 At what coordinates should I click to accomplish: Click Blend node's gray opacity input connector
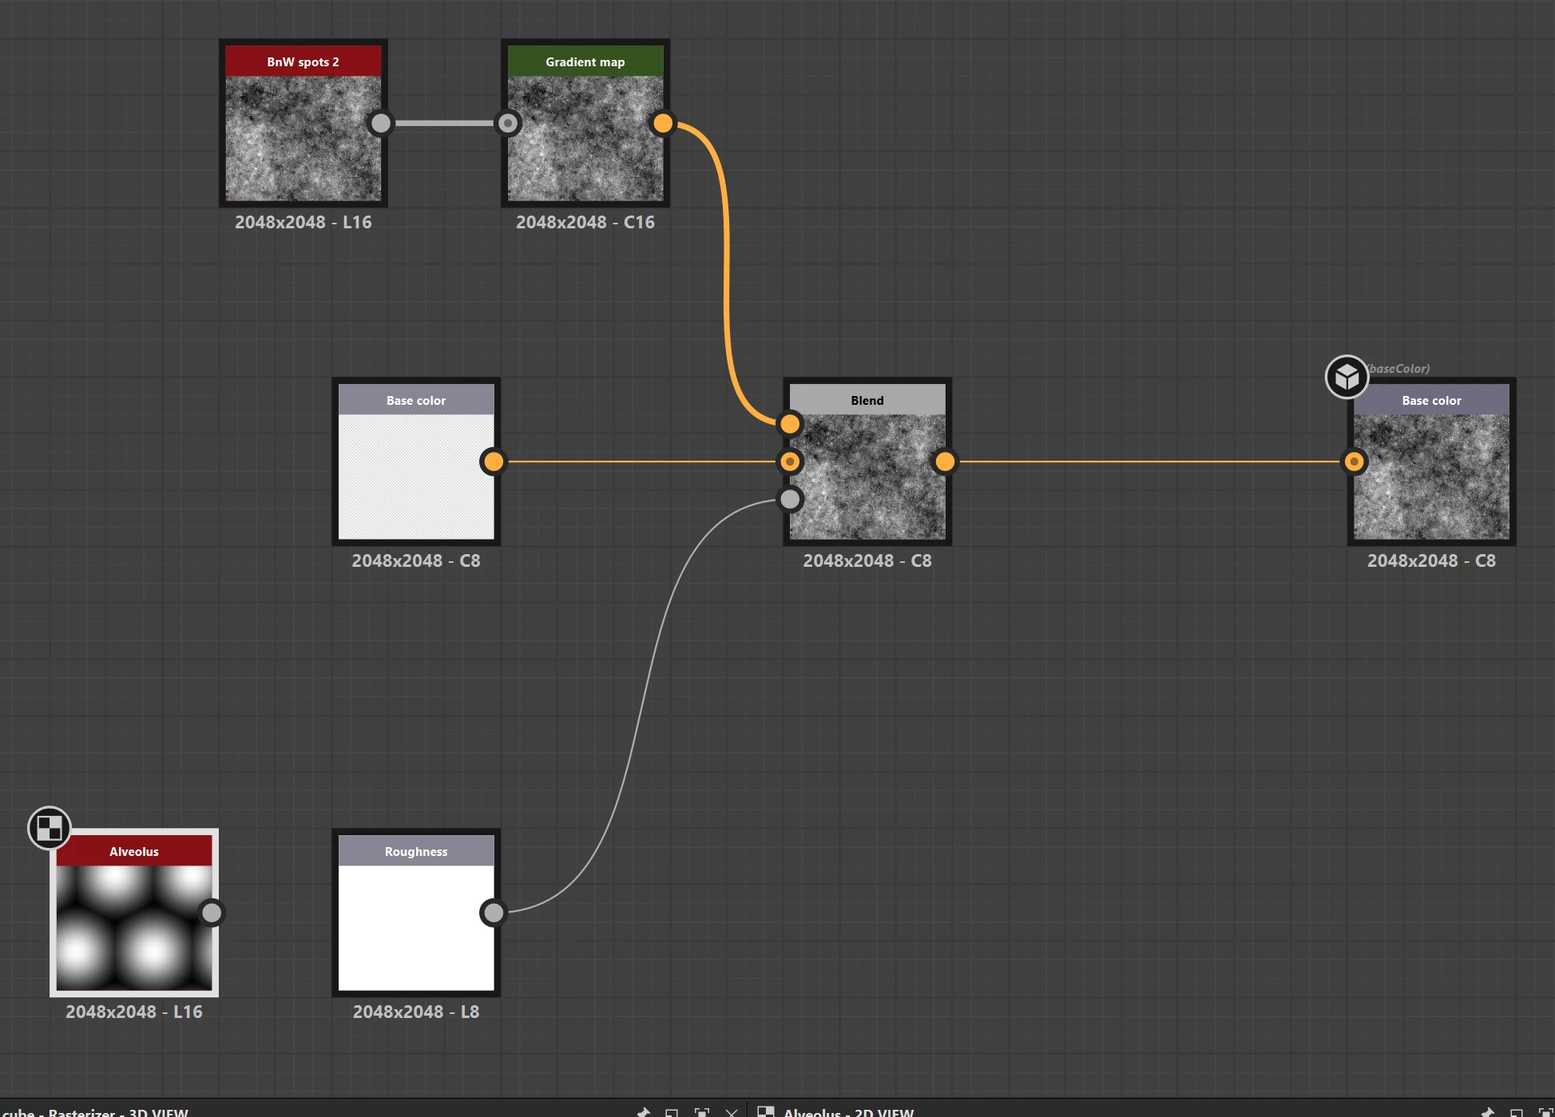coord(790,499)
